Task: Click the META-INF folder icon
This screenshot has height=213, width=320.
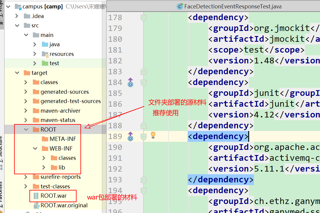Action: 45,139
